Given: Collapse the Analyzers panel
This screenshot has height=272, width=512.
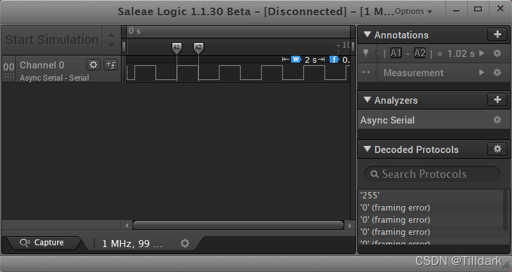Looking at the screenshot, I should (367, 100).
